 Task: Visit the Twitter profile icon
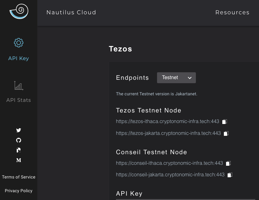coord(19,130)
